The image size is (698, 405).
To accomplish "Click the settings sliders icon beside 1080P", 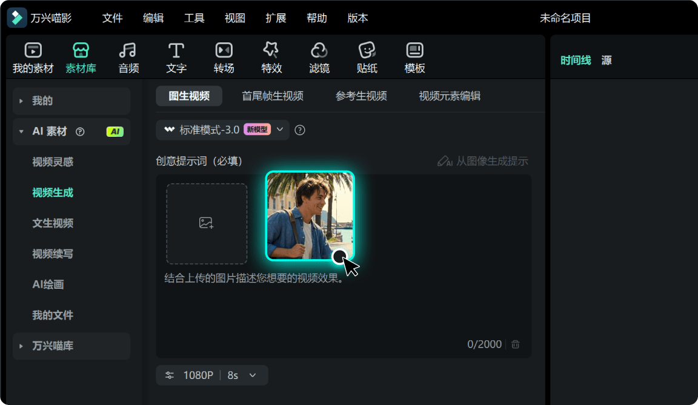I will point(170,375).
